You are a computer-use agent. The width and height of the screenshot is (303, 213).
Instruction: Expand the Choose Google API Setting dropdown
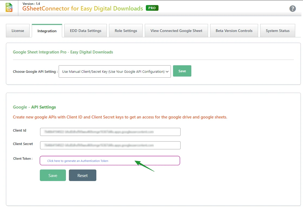coord(115,72)
